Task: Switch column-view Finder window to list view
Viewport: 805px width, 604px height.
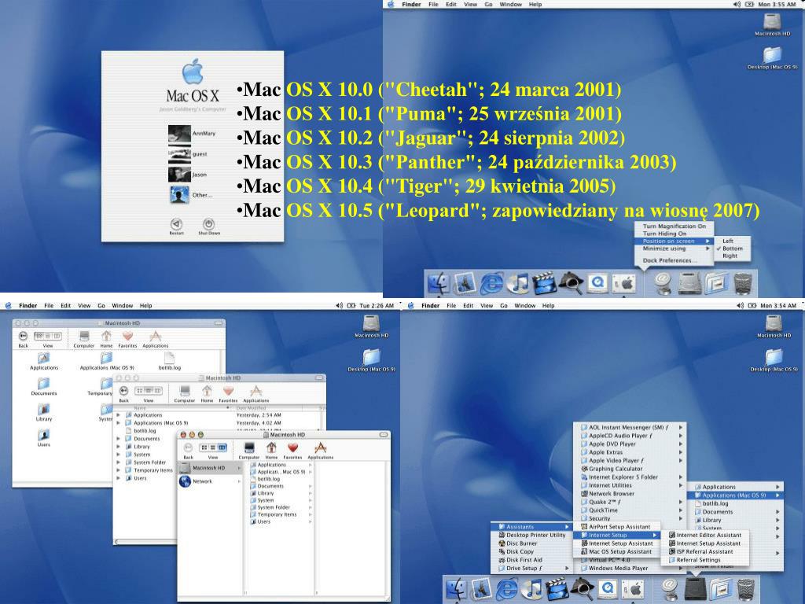Action: tap(212, 447)
